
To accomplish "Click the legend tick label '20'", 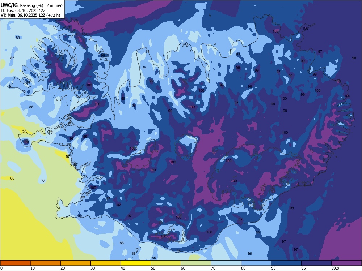I will [63, 268].
